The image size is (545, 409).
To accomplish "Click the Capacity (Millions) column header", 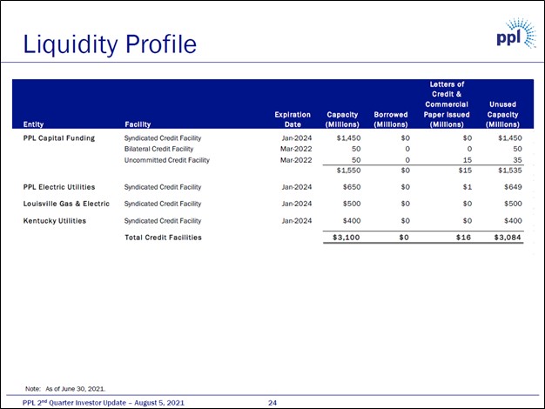I will (x=341, y=119).
